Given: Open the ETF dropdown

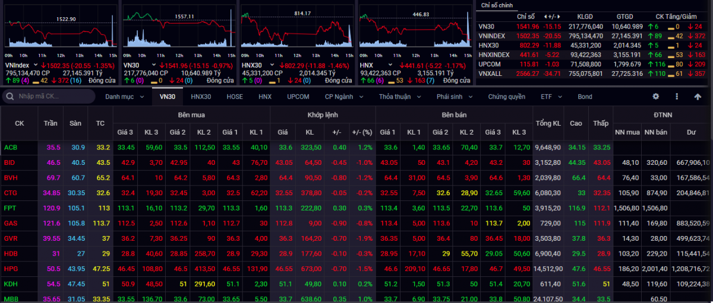Looking at the screenshot, I should (551, 96).
